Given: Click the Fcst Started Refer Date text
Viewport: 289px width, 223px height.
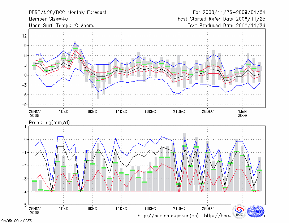Looking at the screenshot, I should [x=221, y=19].
